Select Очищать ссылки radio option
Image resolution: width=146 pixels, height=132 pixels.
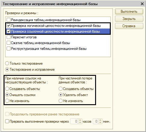(7, 95)
